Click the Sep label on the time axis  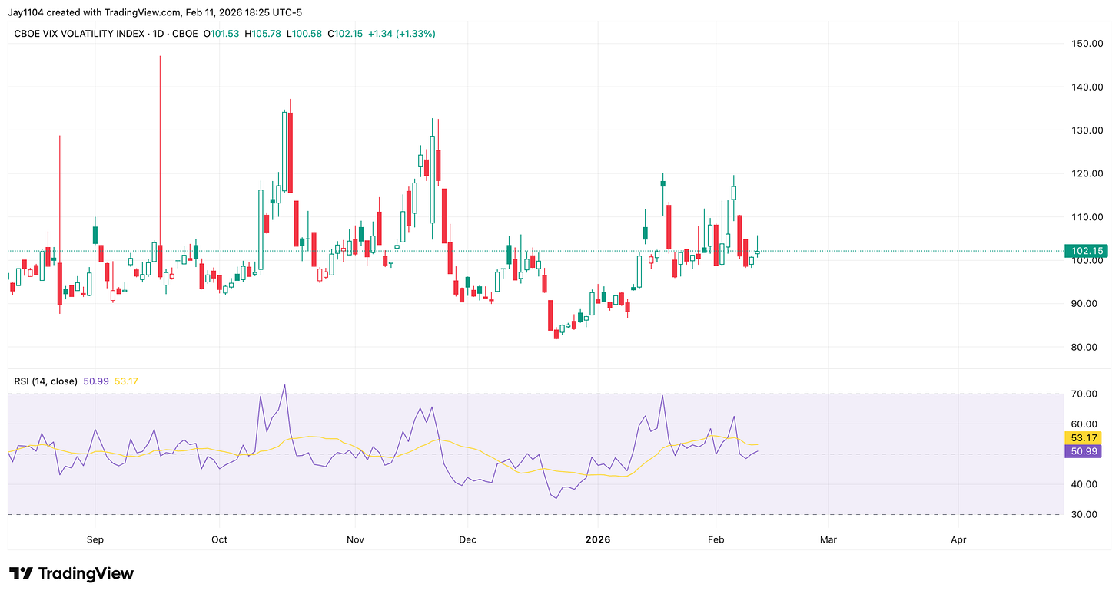click(95, 540)
